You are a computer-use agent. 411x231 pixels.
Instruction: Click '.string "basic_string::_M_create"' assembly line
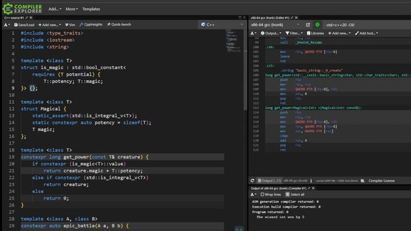pyautogui.click(x=311, y=71)
